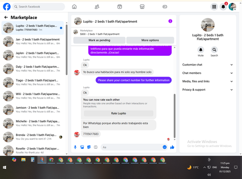Image resolution: width=242 pixels, height=179 pixels.
Task: Click Mark as pending button
Action: point(99,40)
